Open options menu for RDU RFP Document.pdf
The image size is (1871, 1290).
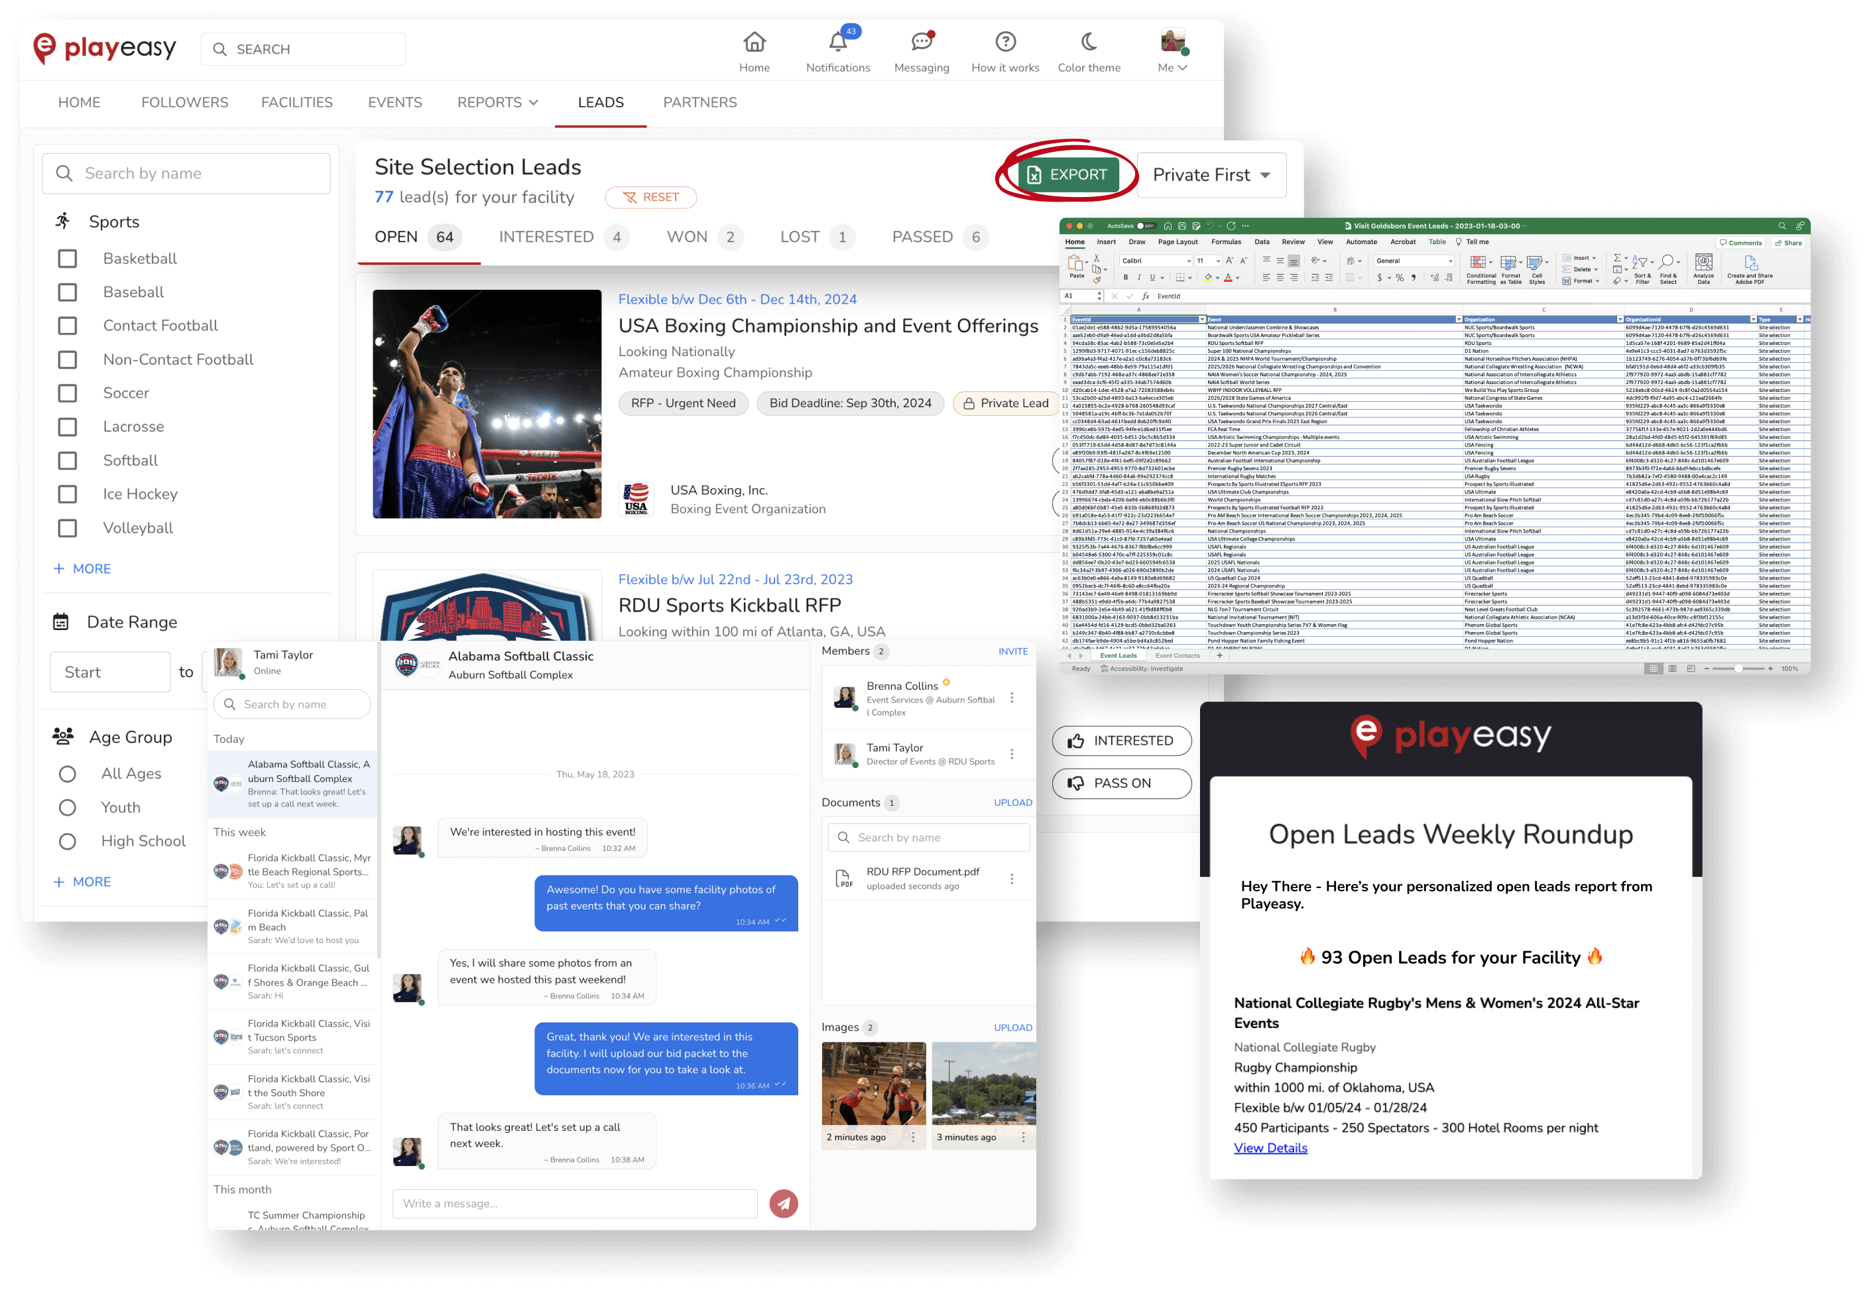[x=1012, y=879]
